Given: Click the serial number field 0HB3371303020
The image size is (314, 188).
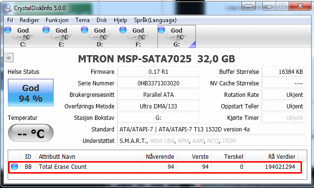Looking at the screenshot, I should (x=158, y=83).
